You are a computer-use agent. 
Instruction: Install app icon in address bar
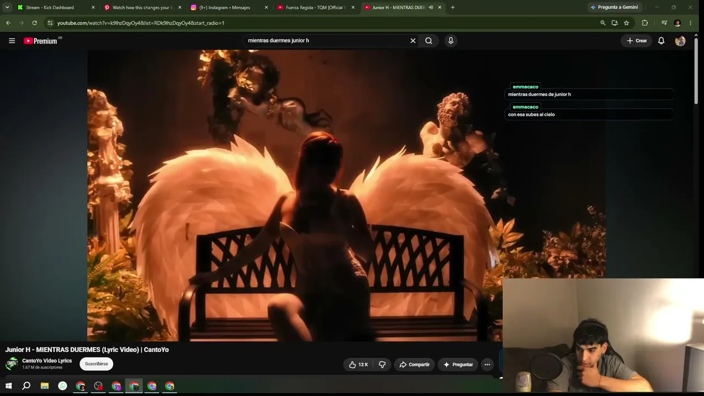point(614,23)
